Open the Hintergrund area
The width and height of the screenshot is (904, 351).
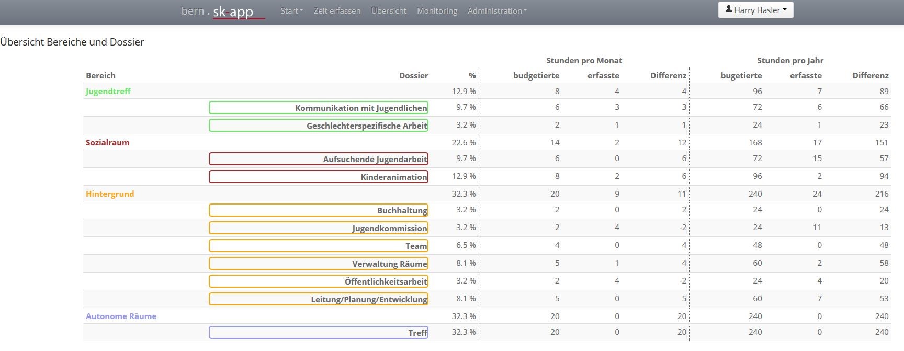pyautogui.click(x=110, y=194)
